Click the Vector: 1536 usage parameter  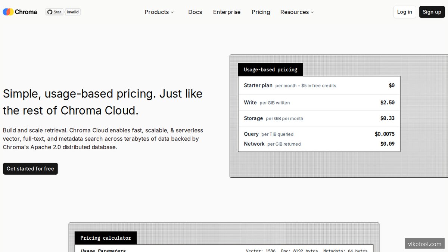click(260, 251)
